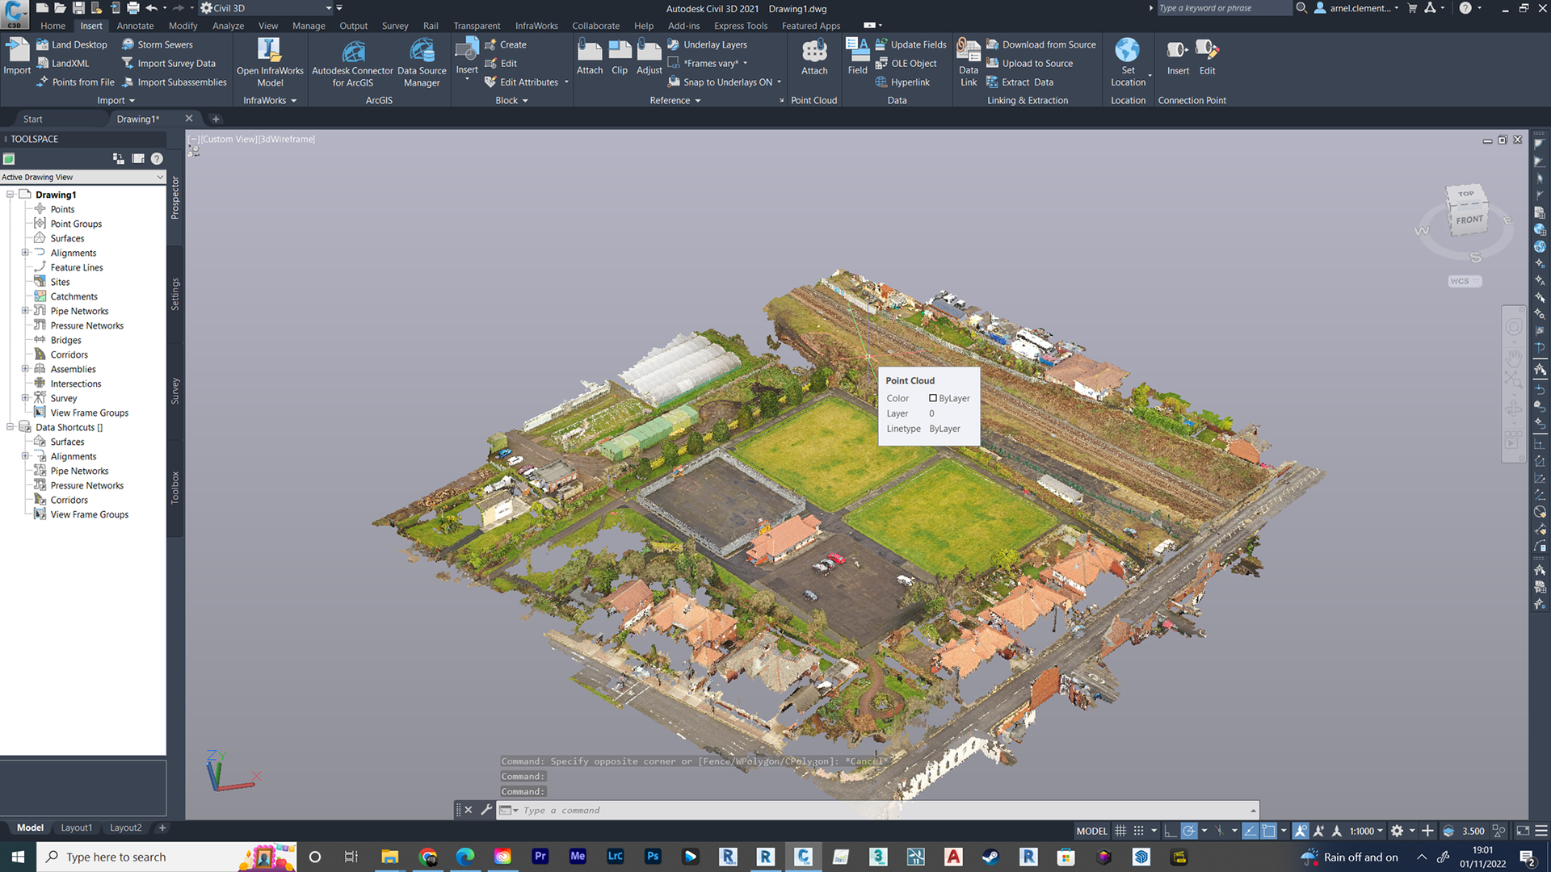
Task: Insert a Connection Point
Action: (x=1178, y=57)
